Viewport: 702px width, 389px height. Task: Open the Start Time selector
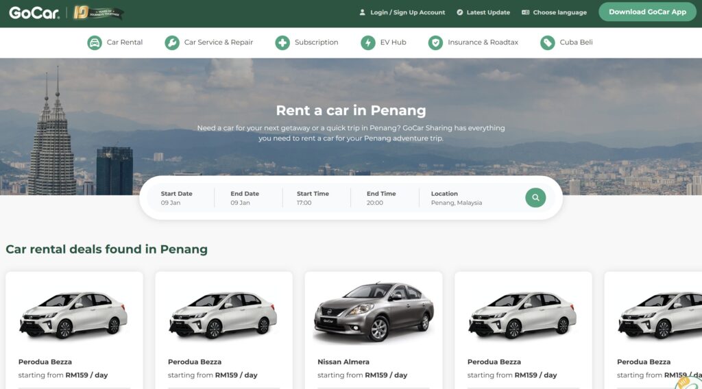pyautogui.click(x=313, y=198)
